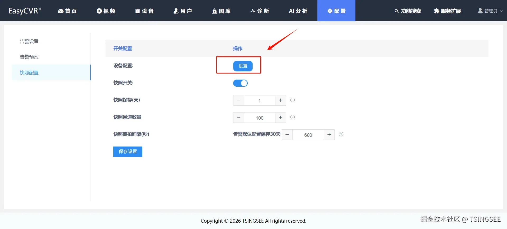Show help for 快照保存(天)
507x229 pixels.
293,100
